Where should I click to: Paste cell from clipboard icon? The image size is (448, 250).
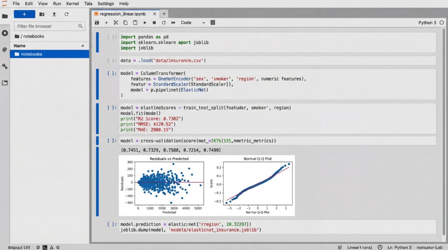coord(135,23)
